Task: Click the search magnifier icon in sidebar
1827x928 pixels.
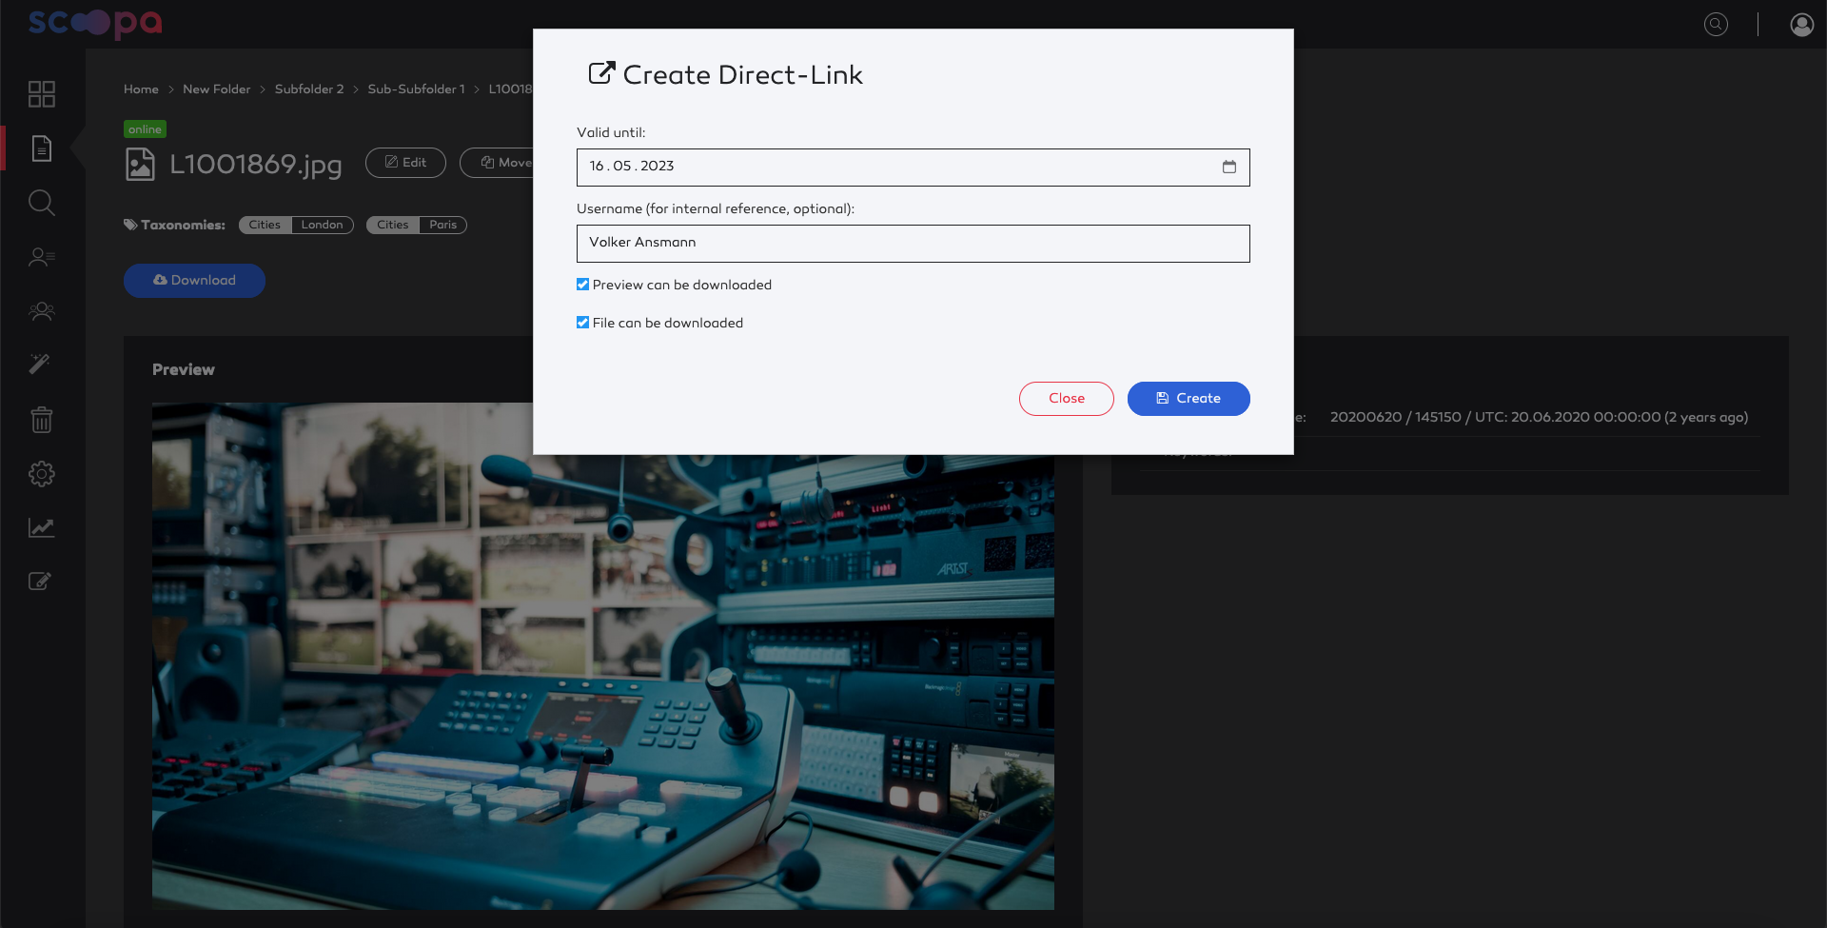Action: click(42, 202)
